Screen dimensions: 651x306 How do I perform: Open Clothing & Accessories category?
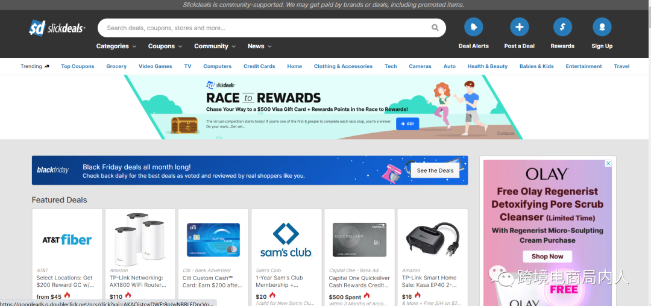344,66
